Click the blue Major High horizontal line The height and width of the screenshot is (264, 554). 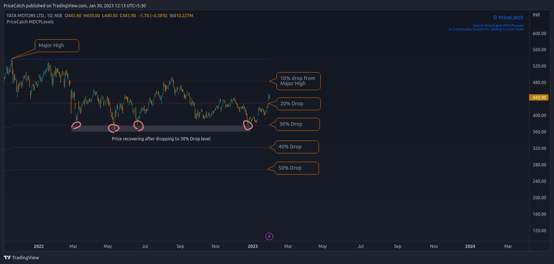click(x=140, y=59)
